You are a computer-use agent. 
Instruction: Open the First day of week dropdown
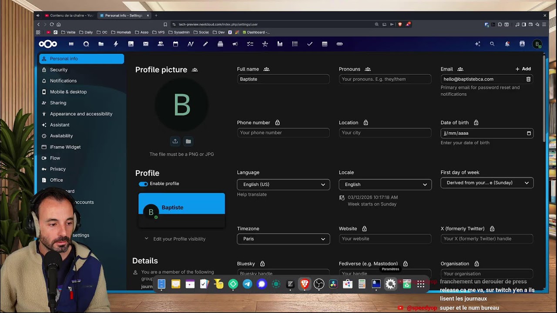(x=487, y=183)
